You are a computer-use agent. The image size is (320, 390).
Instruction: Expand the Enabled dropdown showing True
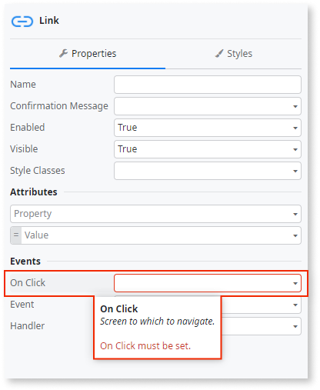click(208, 128)
